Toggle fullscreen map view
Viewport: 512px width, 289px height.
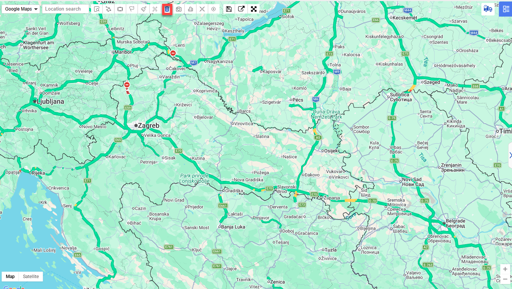click(254, 9)
